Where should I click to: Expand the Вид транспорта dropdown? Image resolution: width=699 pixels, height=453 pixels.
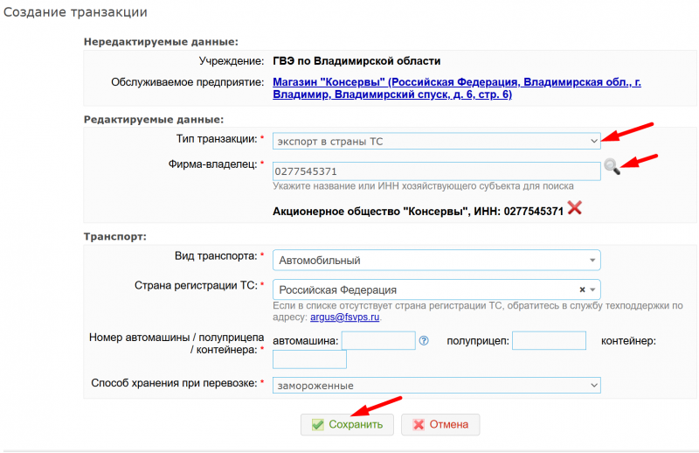tap(437, 260)
